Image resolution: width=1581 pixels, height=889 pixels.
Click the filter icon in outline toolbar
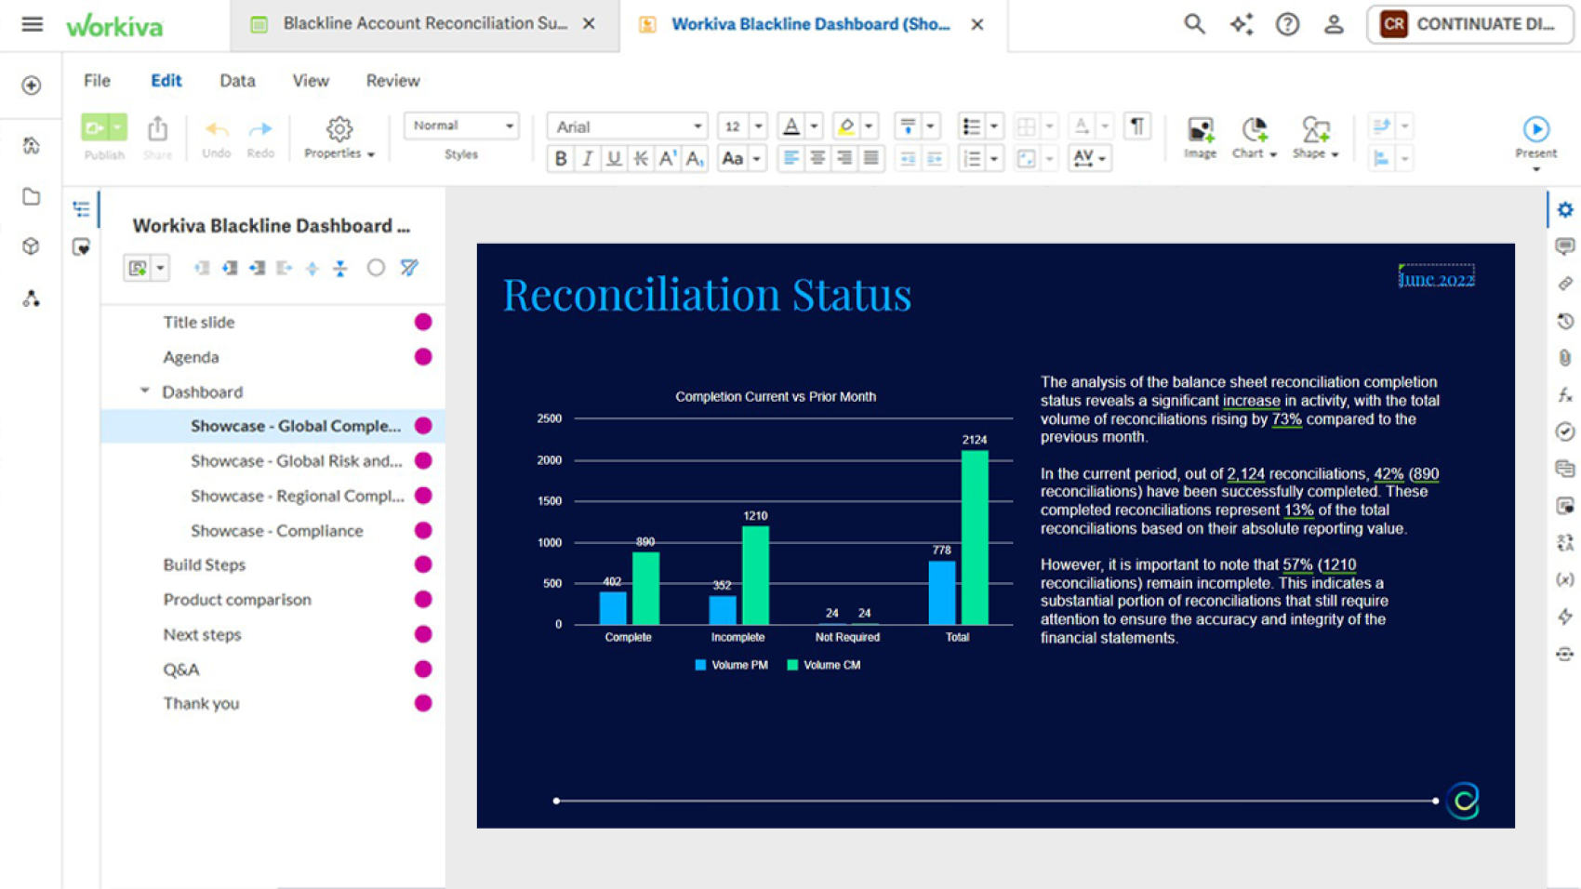[x=409, y=268]
